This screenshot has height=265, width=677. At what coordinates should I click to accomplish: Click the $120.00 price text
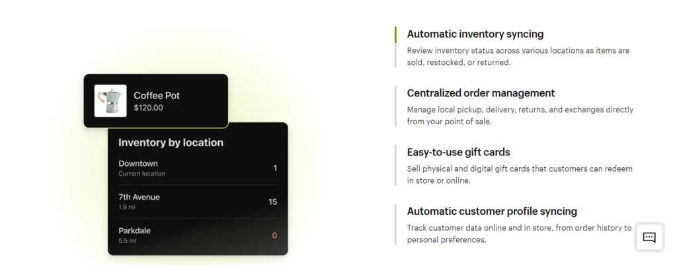pos(148,108)
